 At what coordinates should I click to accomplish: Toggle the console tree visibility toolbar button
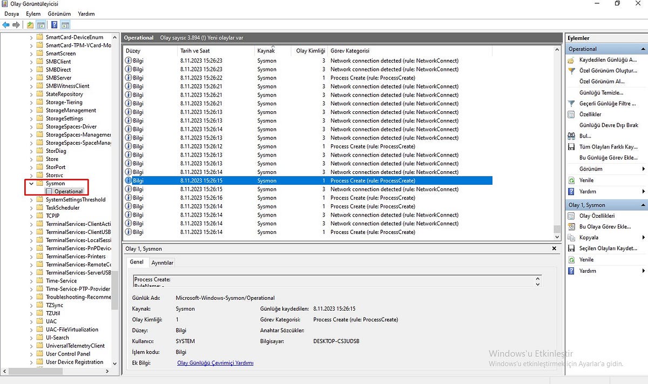(41, 24)
